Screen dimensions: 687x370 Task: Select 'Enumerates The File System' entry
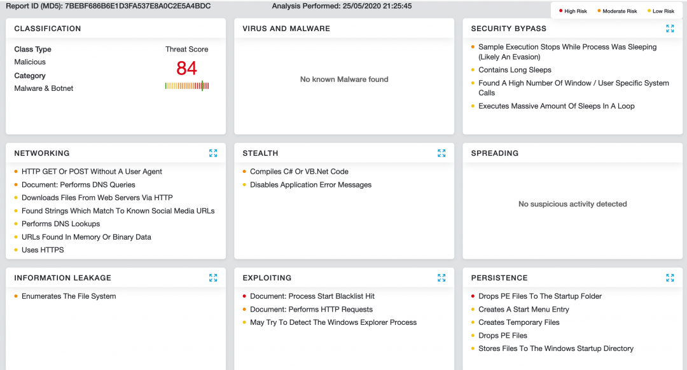(69, 296)
